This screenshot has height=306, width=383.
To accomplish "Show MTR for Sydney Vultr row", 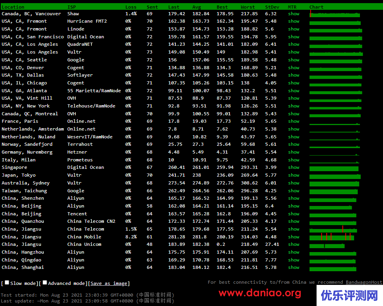I will 294,183.
